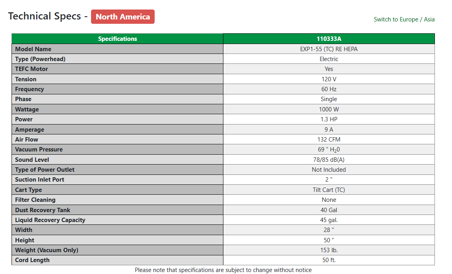
Task: Click the 78/85 dB(A) value cell
Action: [329, 159]
